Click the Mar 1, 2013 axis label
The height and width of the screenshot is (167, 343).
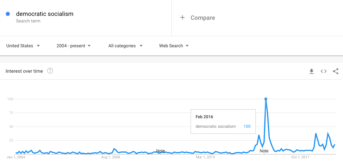205,157
